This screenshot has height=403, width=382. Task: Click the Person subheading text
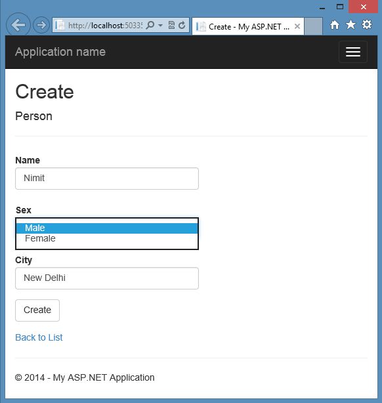[34, 116]
